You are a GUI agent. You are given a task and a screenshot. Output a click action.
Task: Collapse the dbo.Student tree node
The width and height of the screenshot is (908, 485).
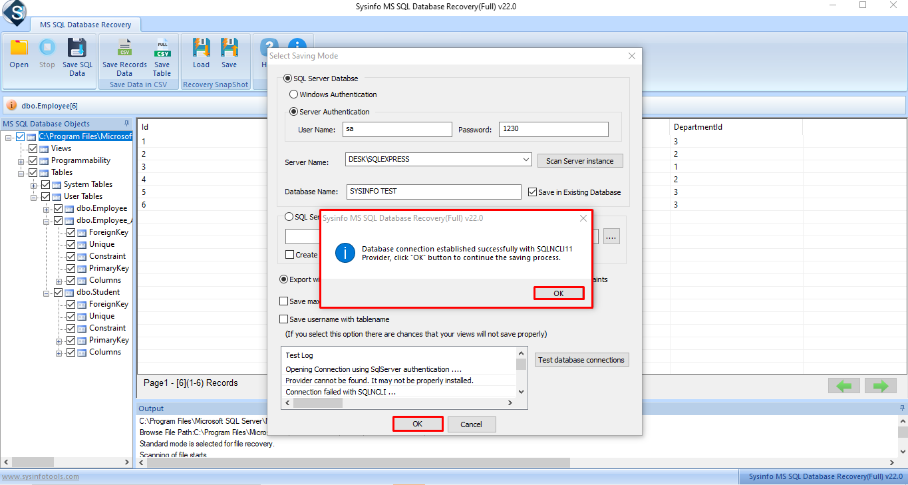point(47,293)
